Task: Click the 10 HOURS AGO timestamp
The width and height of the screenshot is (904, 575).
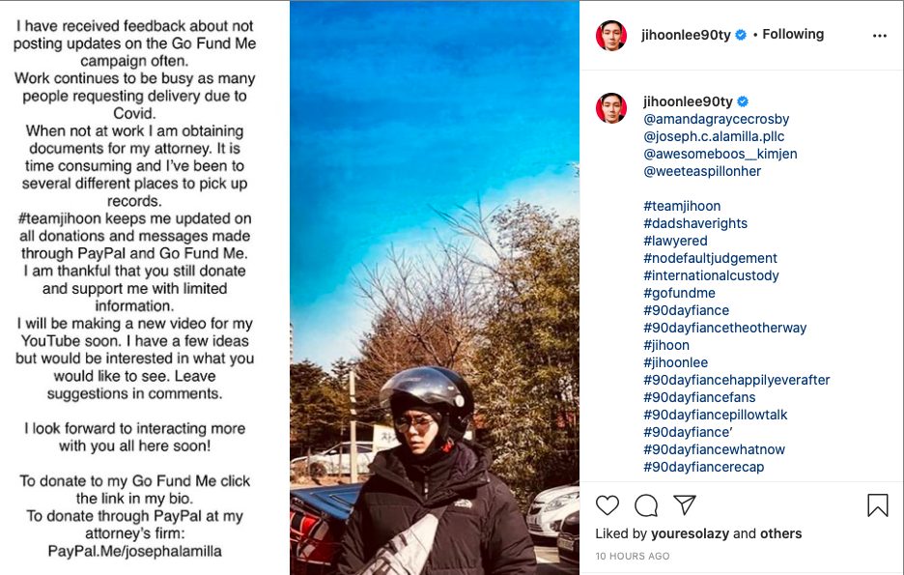Action: tap(632, 557)
